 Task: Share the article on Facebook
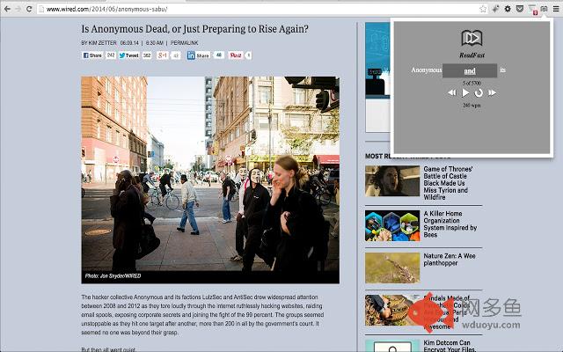click(x=92, y=55)
